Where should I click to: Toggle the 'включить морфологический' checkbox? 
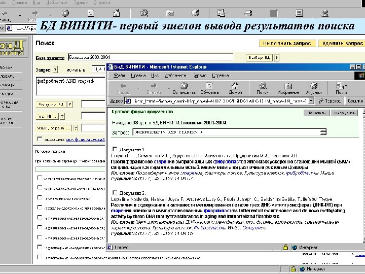pos(40,139)
